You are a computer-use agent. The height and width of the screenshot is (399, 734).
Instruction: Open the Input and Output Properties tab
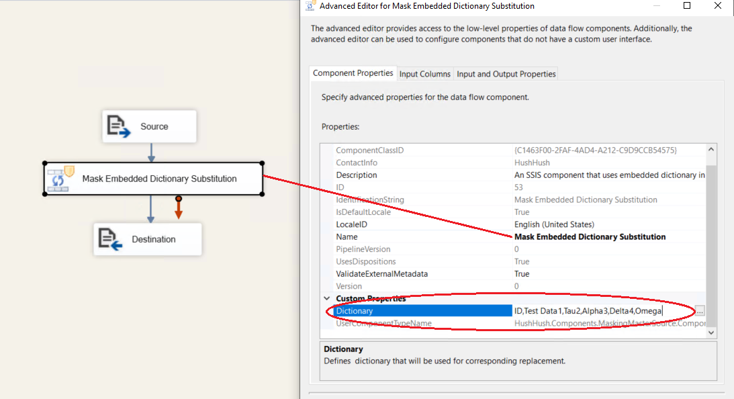(506, 74)
